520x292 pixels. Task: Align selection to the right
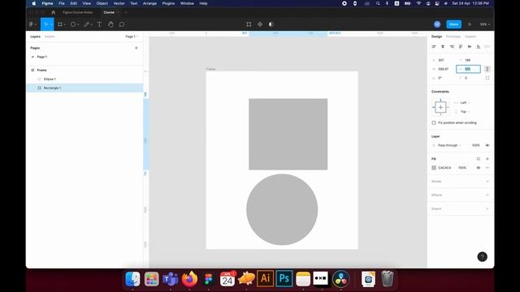(452, 47)
